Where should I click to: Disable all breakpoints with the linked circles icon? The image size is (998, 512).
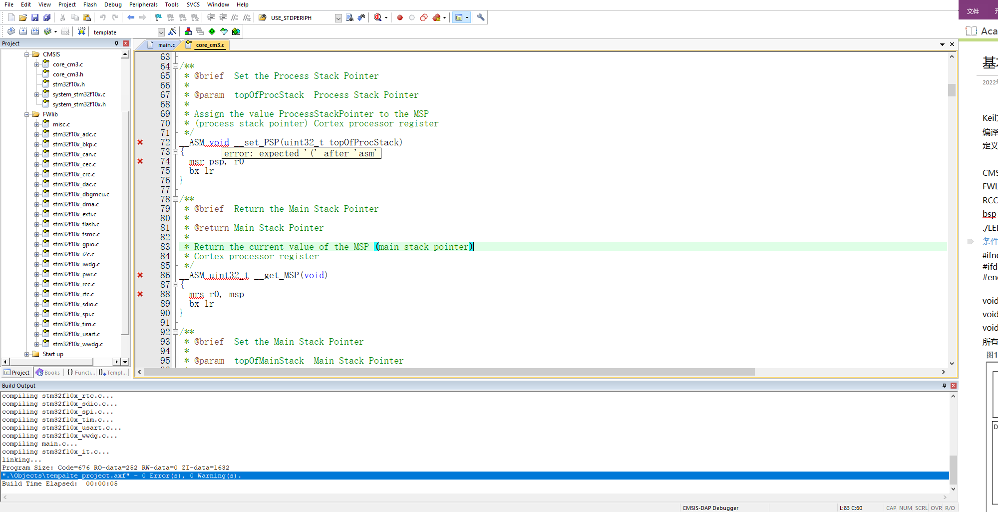pyautogui.click(x=424, y=17)
